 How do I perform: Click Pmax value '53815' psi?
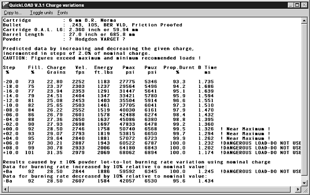pyautogui.click(x=127, y=133)
